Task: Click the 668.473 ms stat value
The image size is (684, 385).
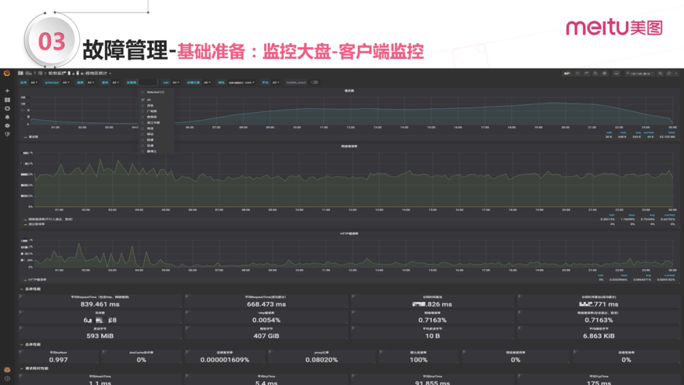Action: [266, 304]
